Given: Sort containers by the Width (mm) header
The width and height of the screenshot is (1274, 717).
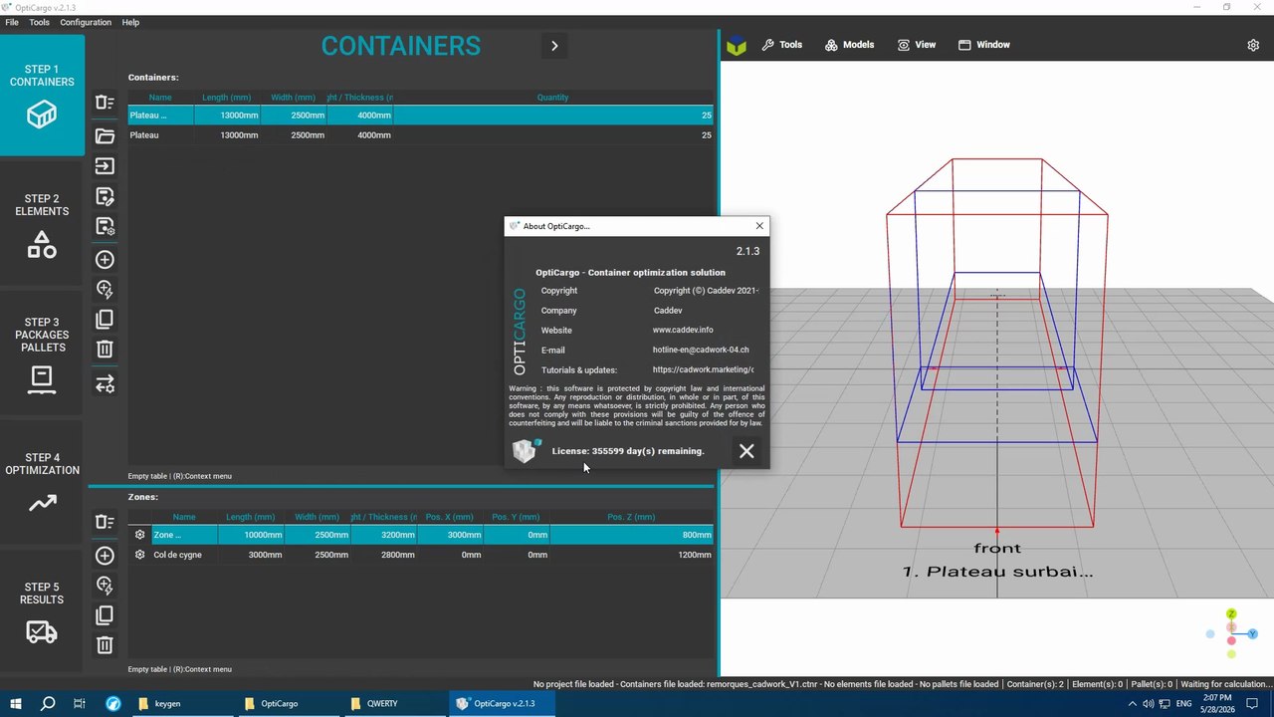Looking at the screenshot, I should point(293,98).
